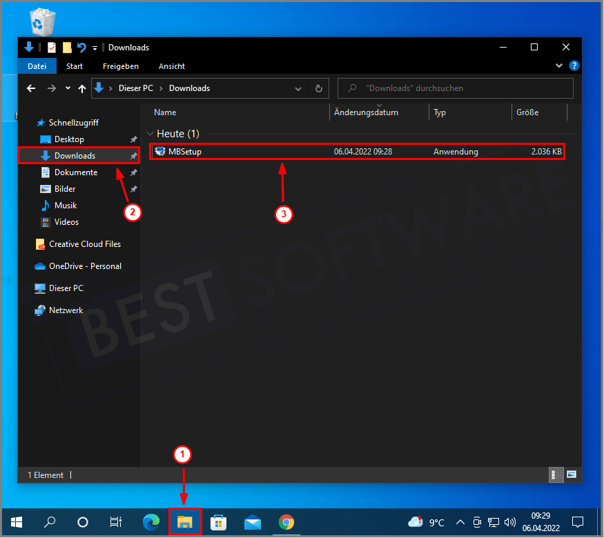The image size is (604, 538).
Task: Switch to the Ansicht tab
Action: tap(171, 66)
